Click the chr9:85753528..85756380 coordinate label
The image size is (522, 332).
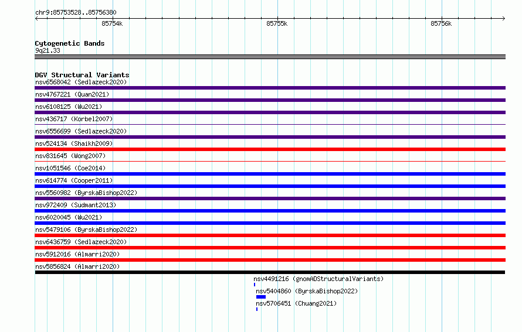pyautogui.click(x=76, y=12)
